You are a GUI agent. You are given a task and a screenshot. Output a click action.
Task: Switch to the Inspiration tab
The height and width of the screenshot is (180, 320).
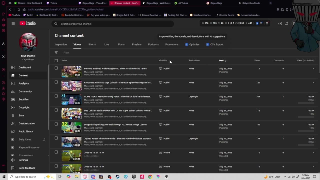(61, 44)
